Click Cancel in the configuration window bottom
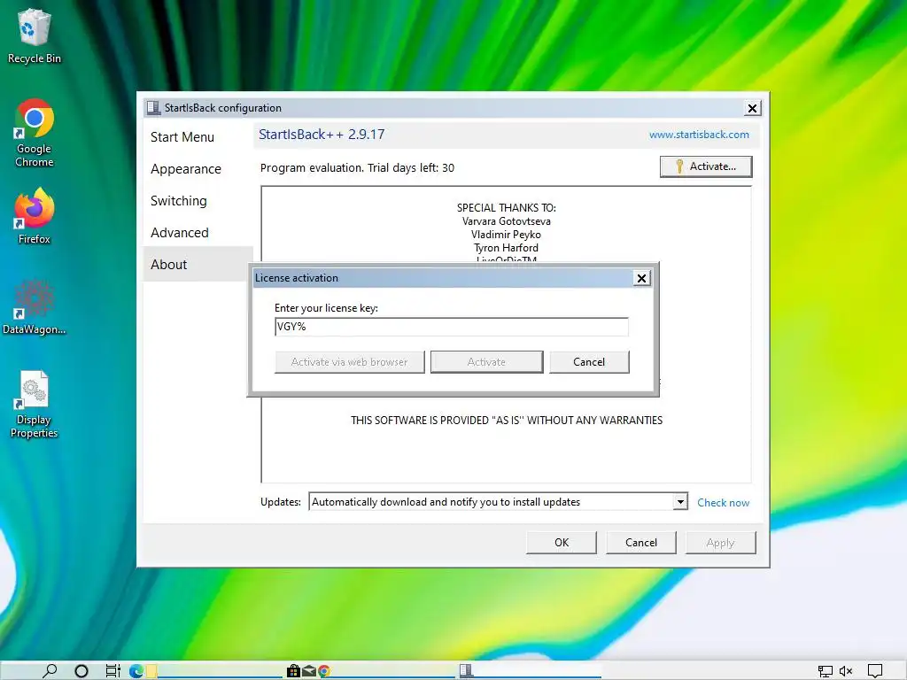The image size is (907, 680). [x=641, y=543]
